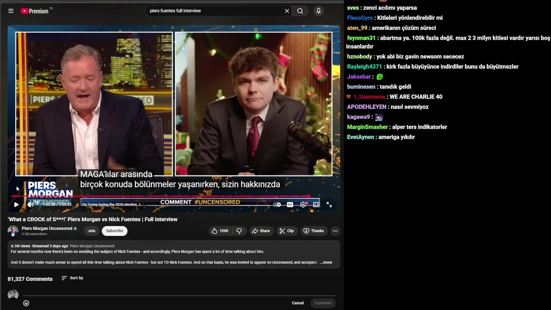
Task: Click the '4.1M views Streamed 3 days ago' text
Action: pyautogui.click(x=39, y=246)
